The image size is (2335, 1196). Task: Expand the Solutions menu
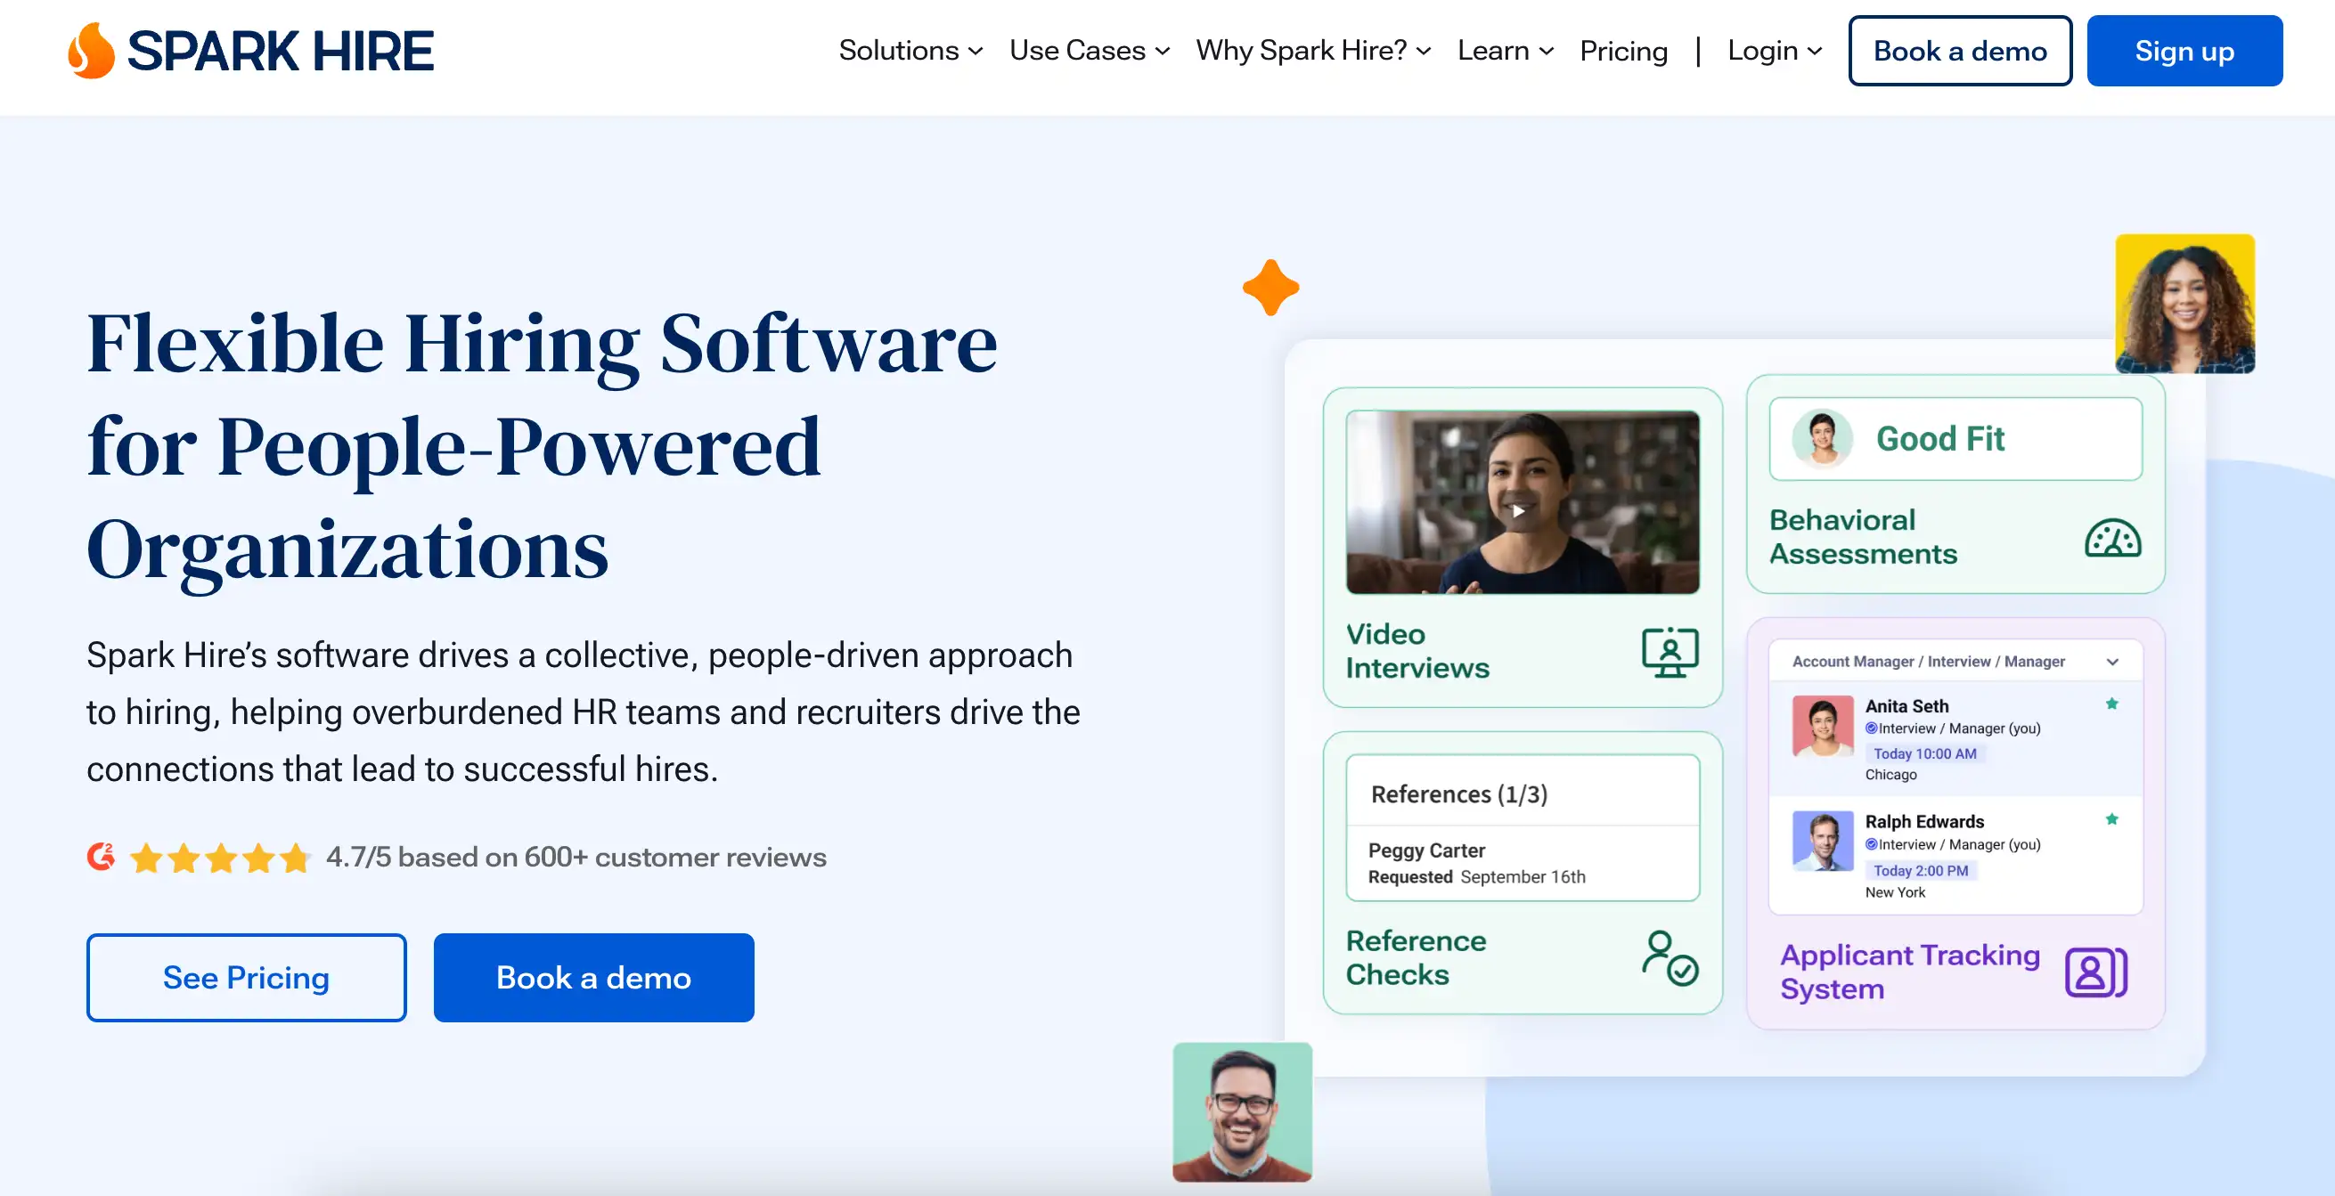point(910,51)
